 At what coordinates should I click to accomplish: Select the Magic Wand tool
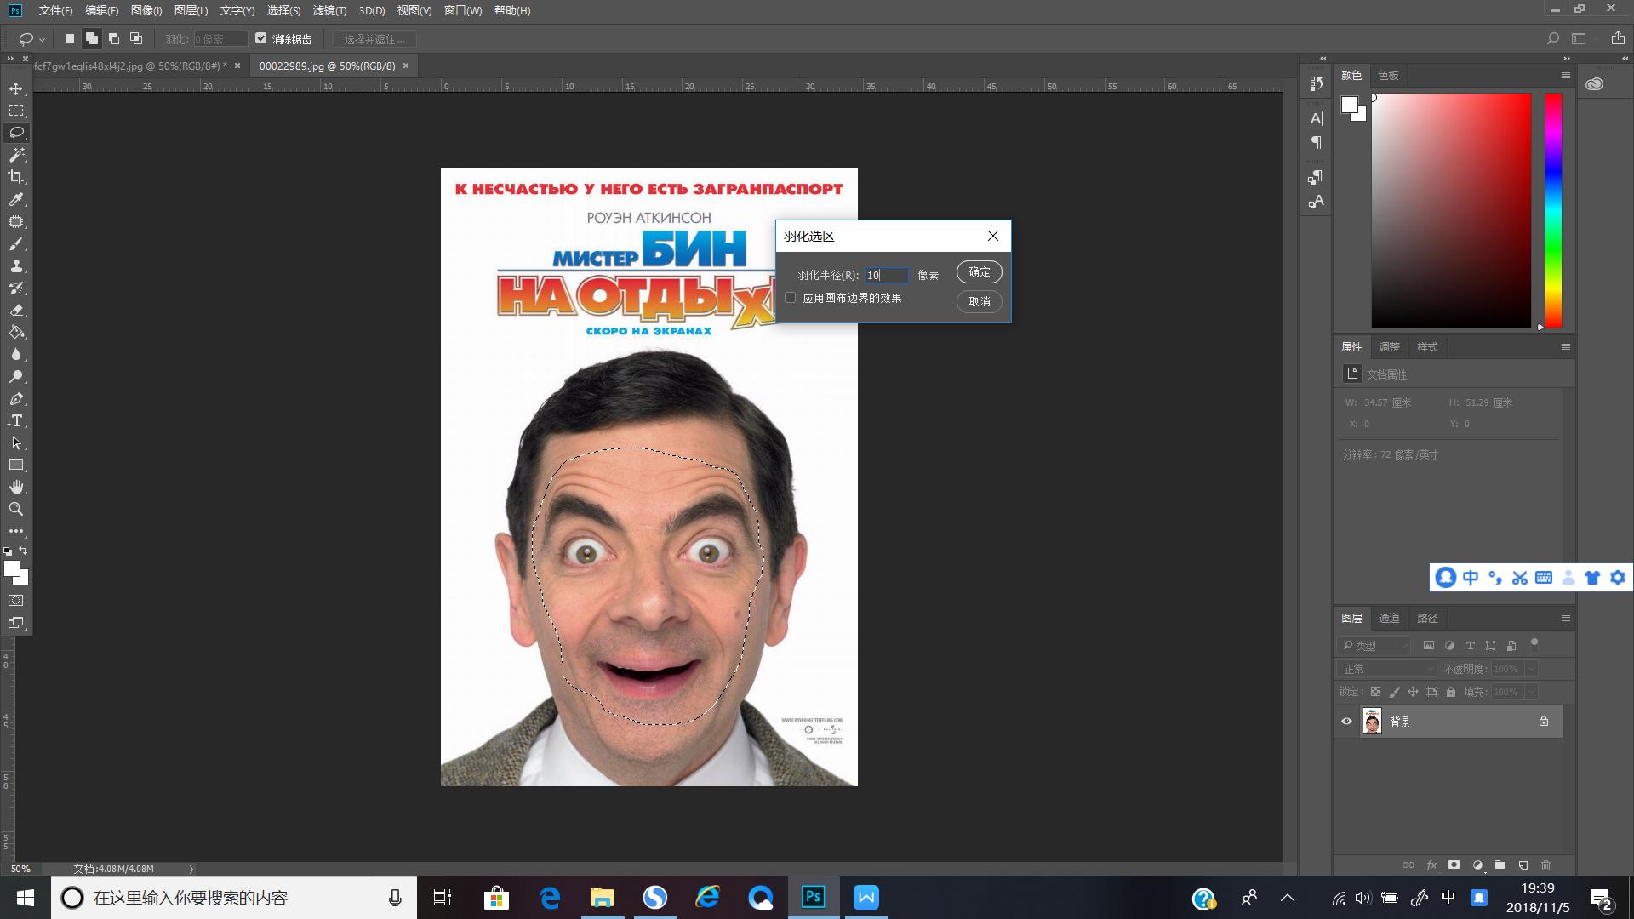[x=16, y=155]
